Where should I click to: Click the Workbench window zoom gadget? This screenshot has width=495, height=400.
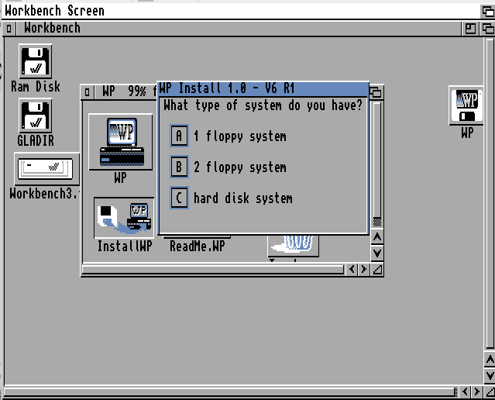tap(470, 29)
